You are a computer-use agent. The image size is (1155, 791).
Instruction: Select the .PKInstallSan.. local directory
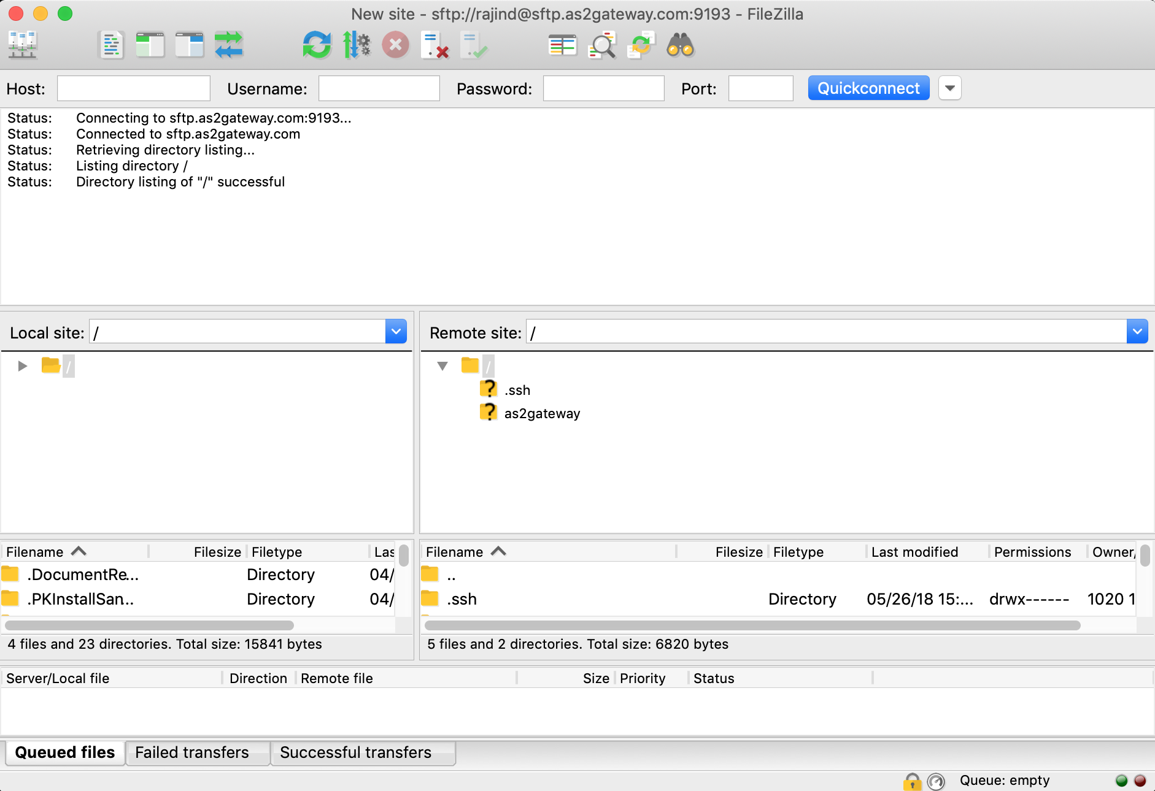(x=199, y=599)
